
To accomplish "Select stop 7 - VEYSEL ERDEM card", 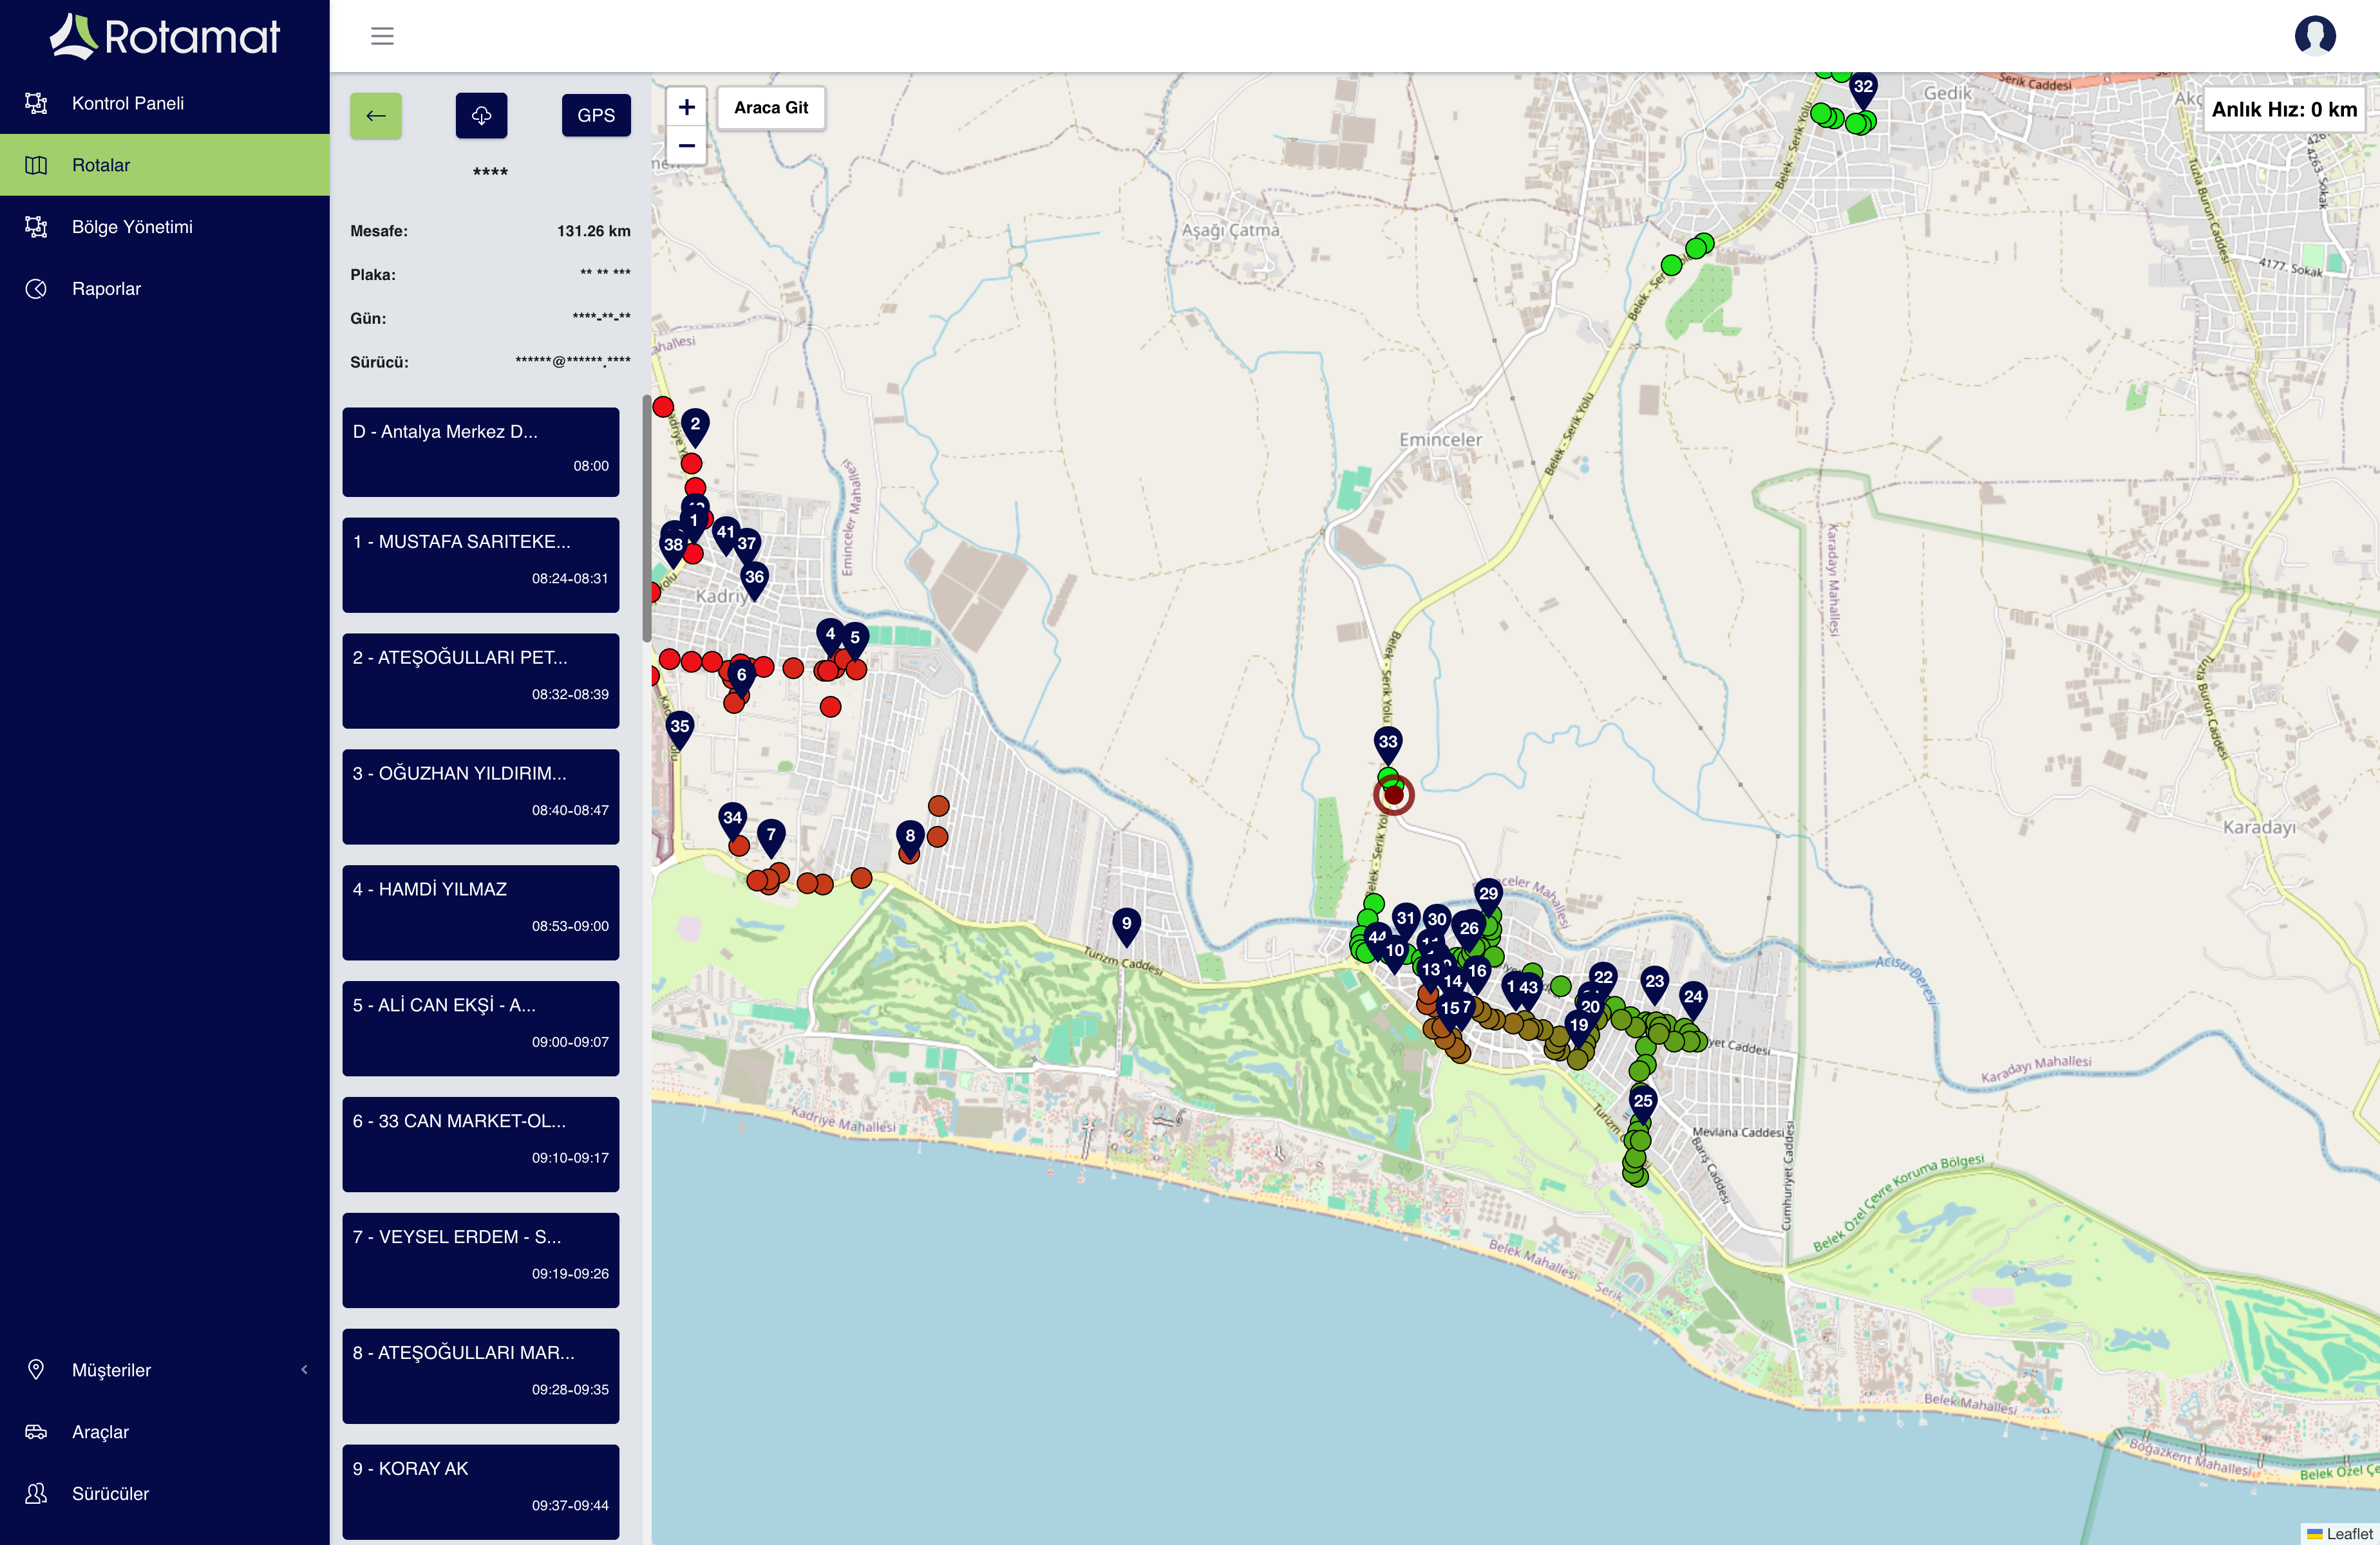I will point(481,1261).
